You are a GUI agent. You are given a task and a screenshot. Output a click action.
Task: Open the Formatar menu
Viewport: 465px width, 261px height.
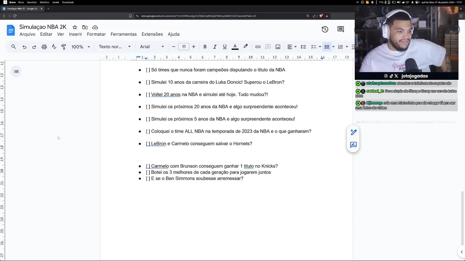(x=96, y=34)
